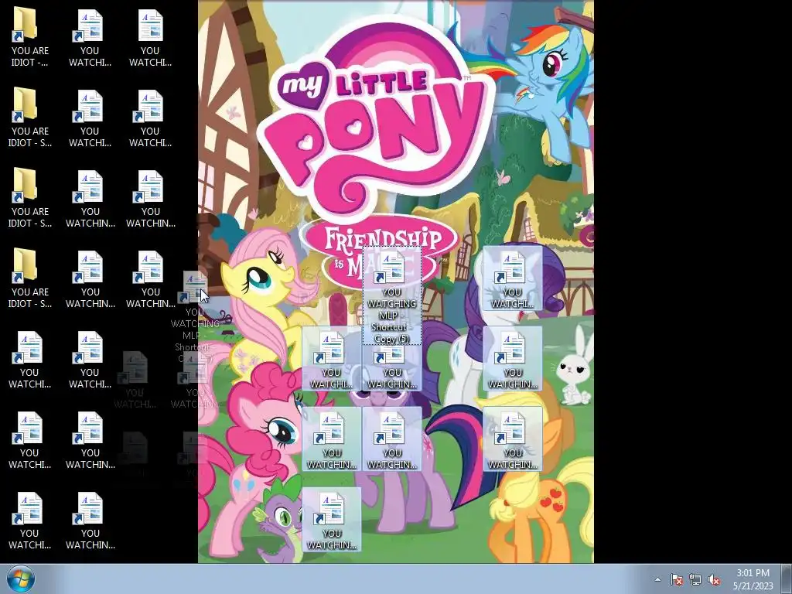792x594 pixels.
Task: Select the shortcut icon above Spike the dragon
Action: pyautogui.click(x=331, y=519)
